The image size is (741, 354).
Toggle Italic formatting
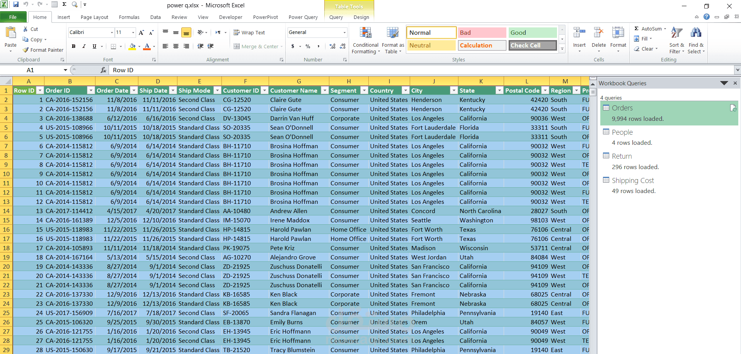coord(84,46)
